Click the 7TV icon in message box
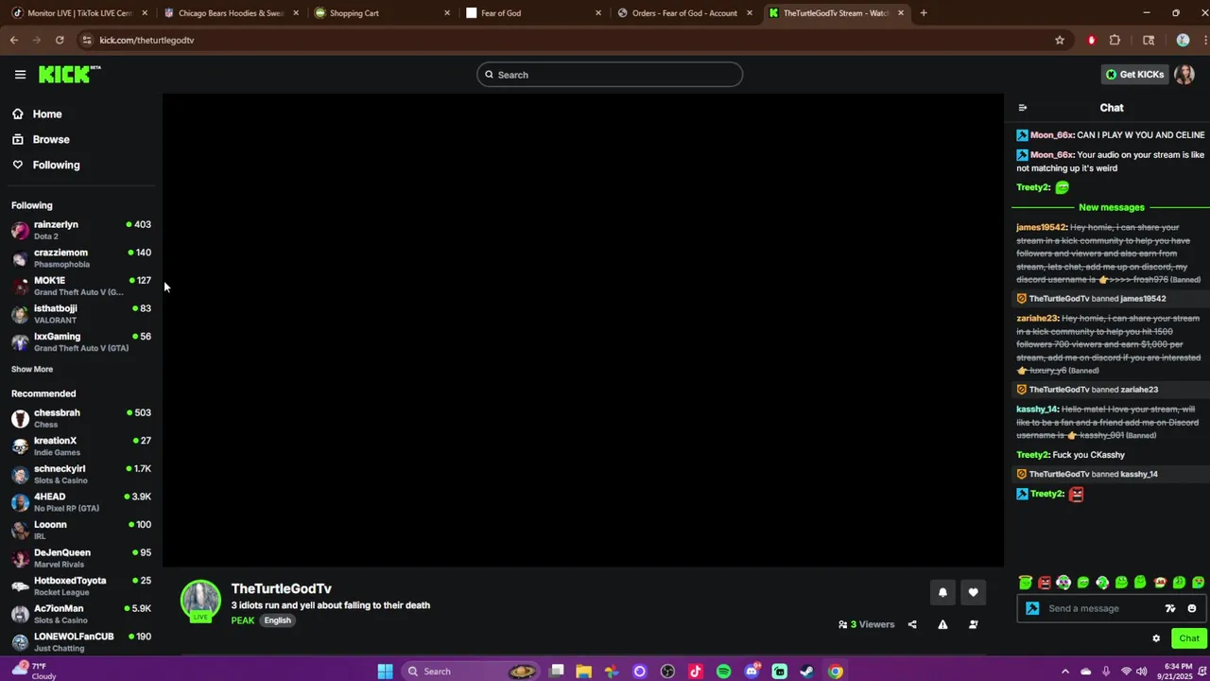The image size is (1210, 681). point(1170,608)
